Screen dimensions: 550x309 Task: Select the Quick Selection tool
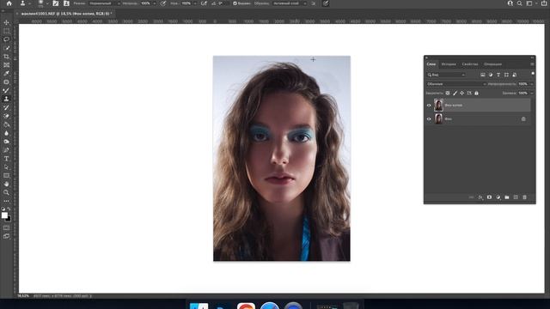click(x=6, y=48)
